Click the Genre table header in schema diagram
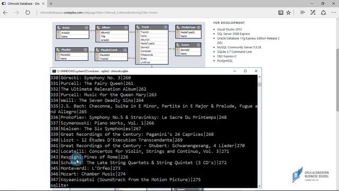The image size is (339, 191). [x=189, y=45]
